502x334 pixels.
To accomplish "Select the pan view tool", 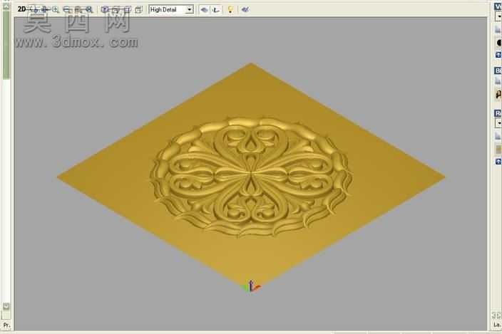I will coord(45,9).
